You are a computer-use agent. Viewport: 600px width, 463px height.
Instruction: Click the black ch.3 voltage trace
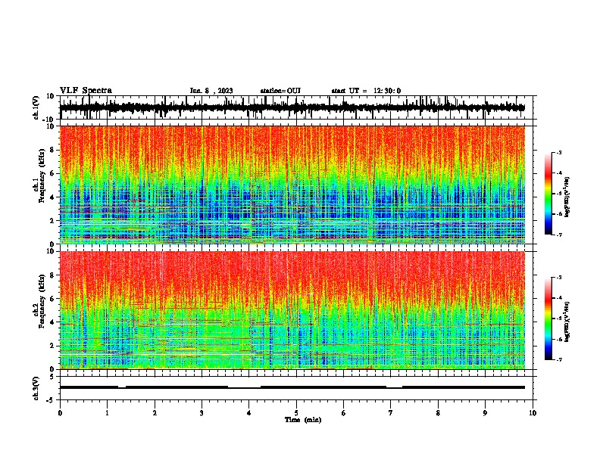(x=292, y=387)
